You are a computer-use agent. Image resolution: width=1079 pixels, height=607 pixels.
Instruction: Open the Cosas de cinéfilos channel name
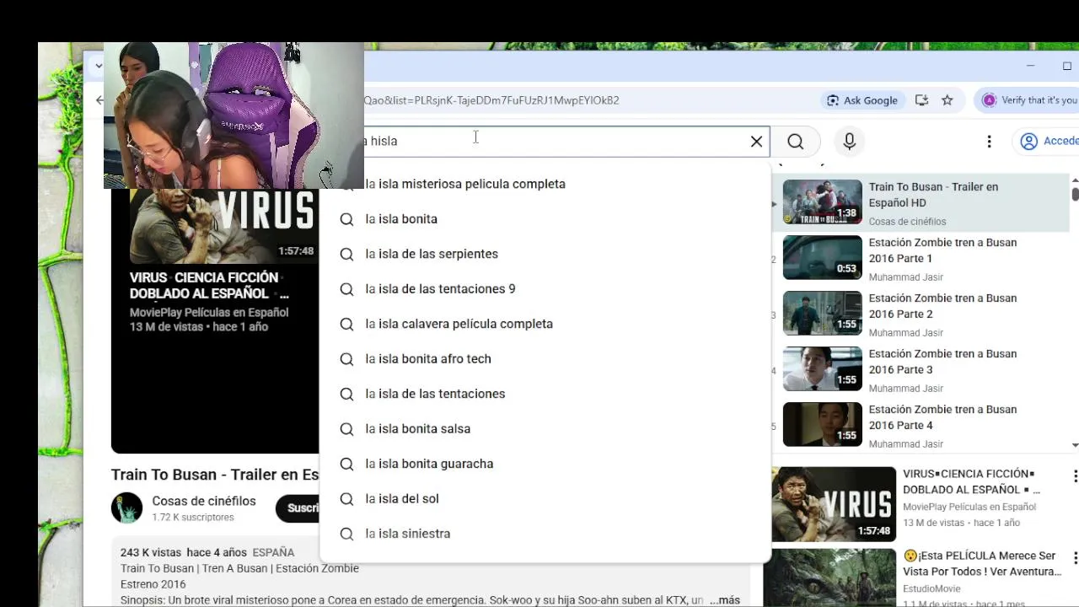204,501
